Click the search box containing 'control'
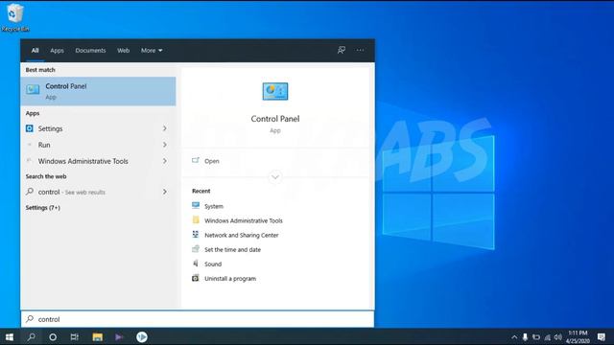 pos(198,319)
